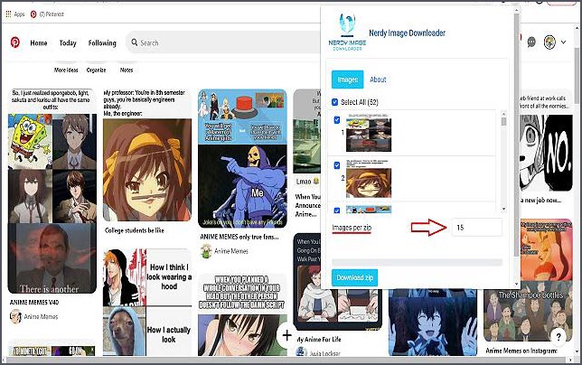Open the profile avatar icon
This screenshot has width=582, height=365.
point(549,42)
